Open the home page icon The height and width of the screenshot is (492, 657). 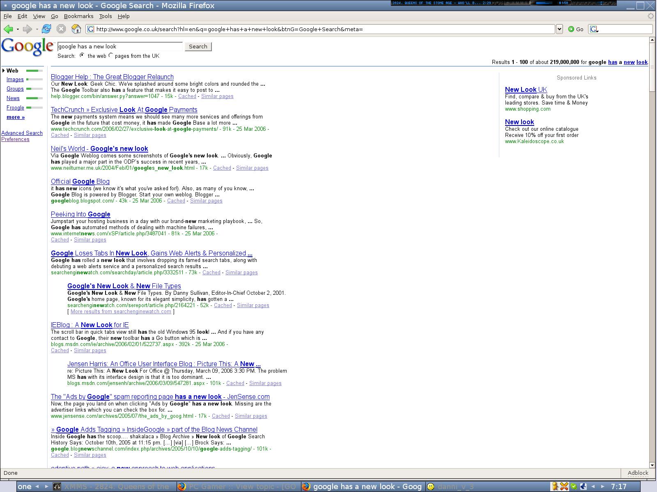76,29
